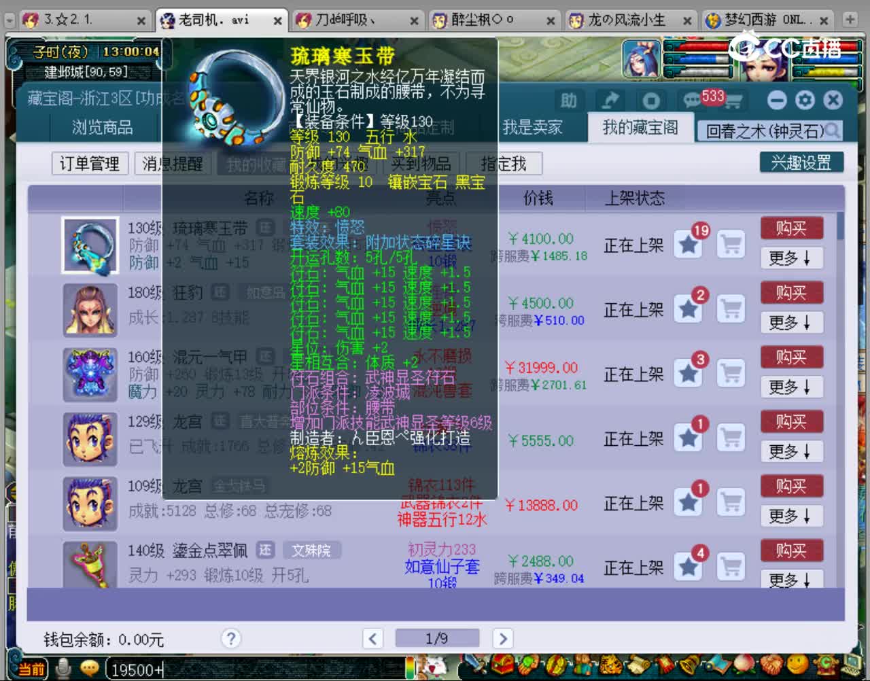Image resolution: width=870 pixels, height=681 pixels.
Task: Click the search magnifier icon
Action: [833, 130]
